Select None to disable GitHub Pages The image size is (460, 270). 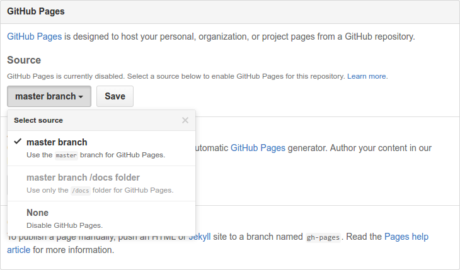click(37, 213)
